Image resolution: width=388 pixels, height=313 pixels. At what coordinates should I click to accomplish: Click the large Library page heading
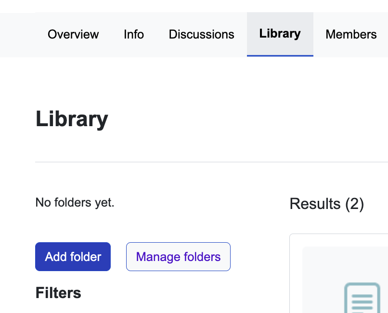click(72, 119)
